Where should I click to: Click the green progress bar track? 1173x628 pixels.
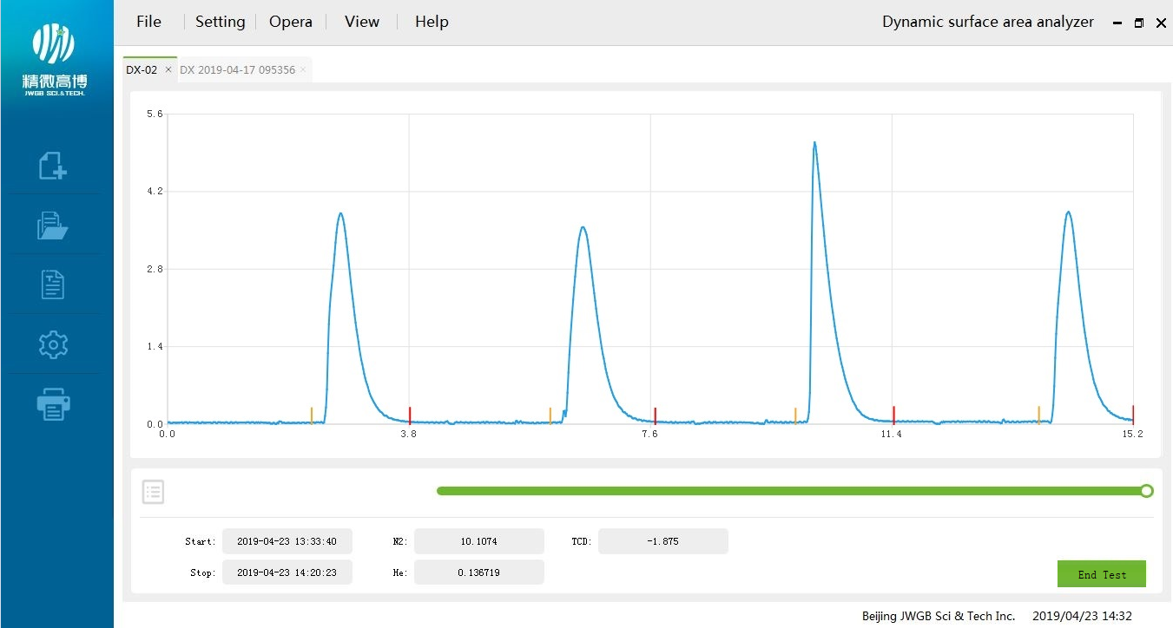(x=790, y=491)
